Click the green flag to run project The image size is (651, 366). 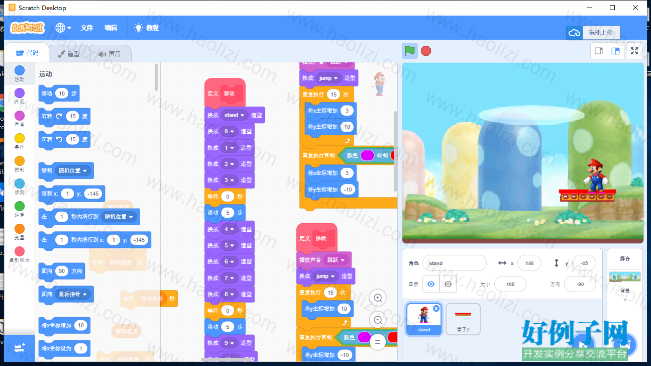[x=410, y=51]
